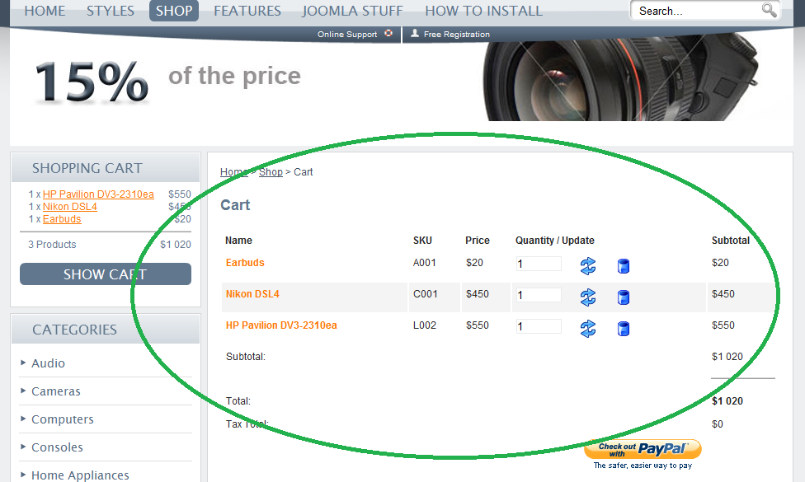Click the HP Pavilion price $550 cell

tap(478, 325)
